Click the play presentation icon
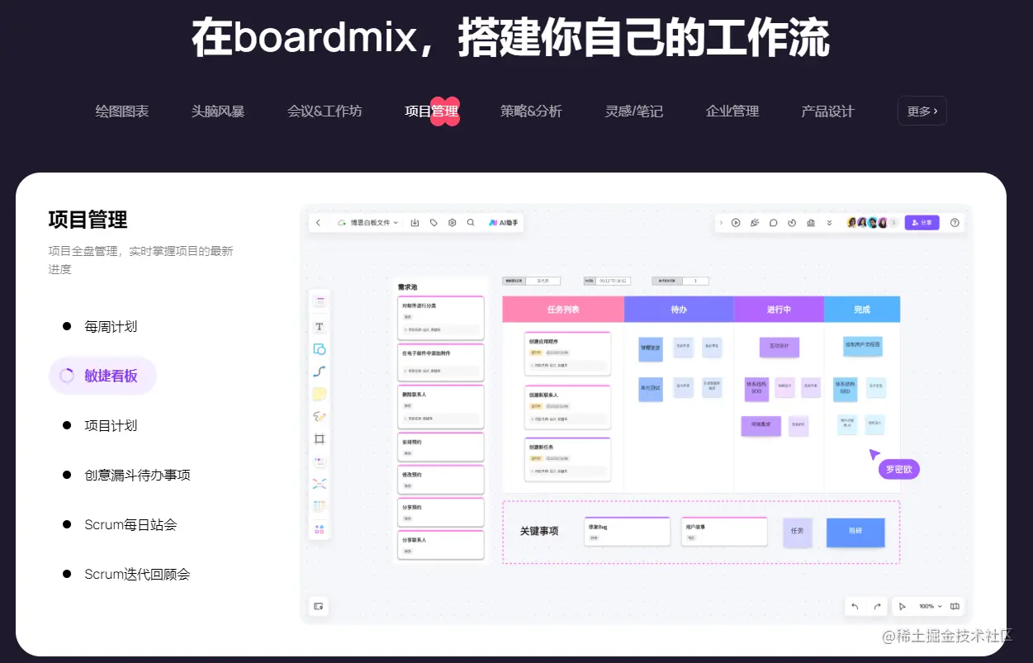The width and height of the screenshot is (1033, 663). click(736, 222)
